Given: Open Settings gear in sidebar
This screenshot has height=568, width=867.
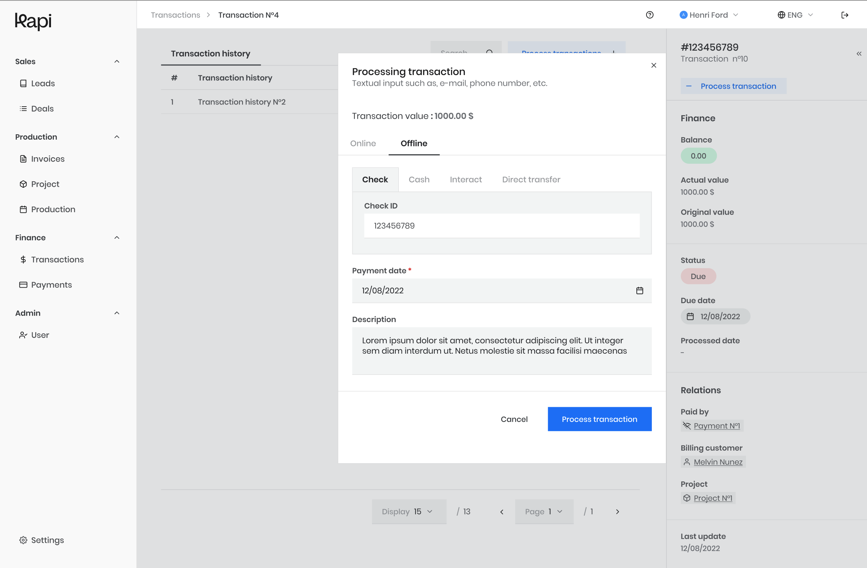Looking at the screenshot, I should click(42, 540).
